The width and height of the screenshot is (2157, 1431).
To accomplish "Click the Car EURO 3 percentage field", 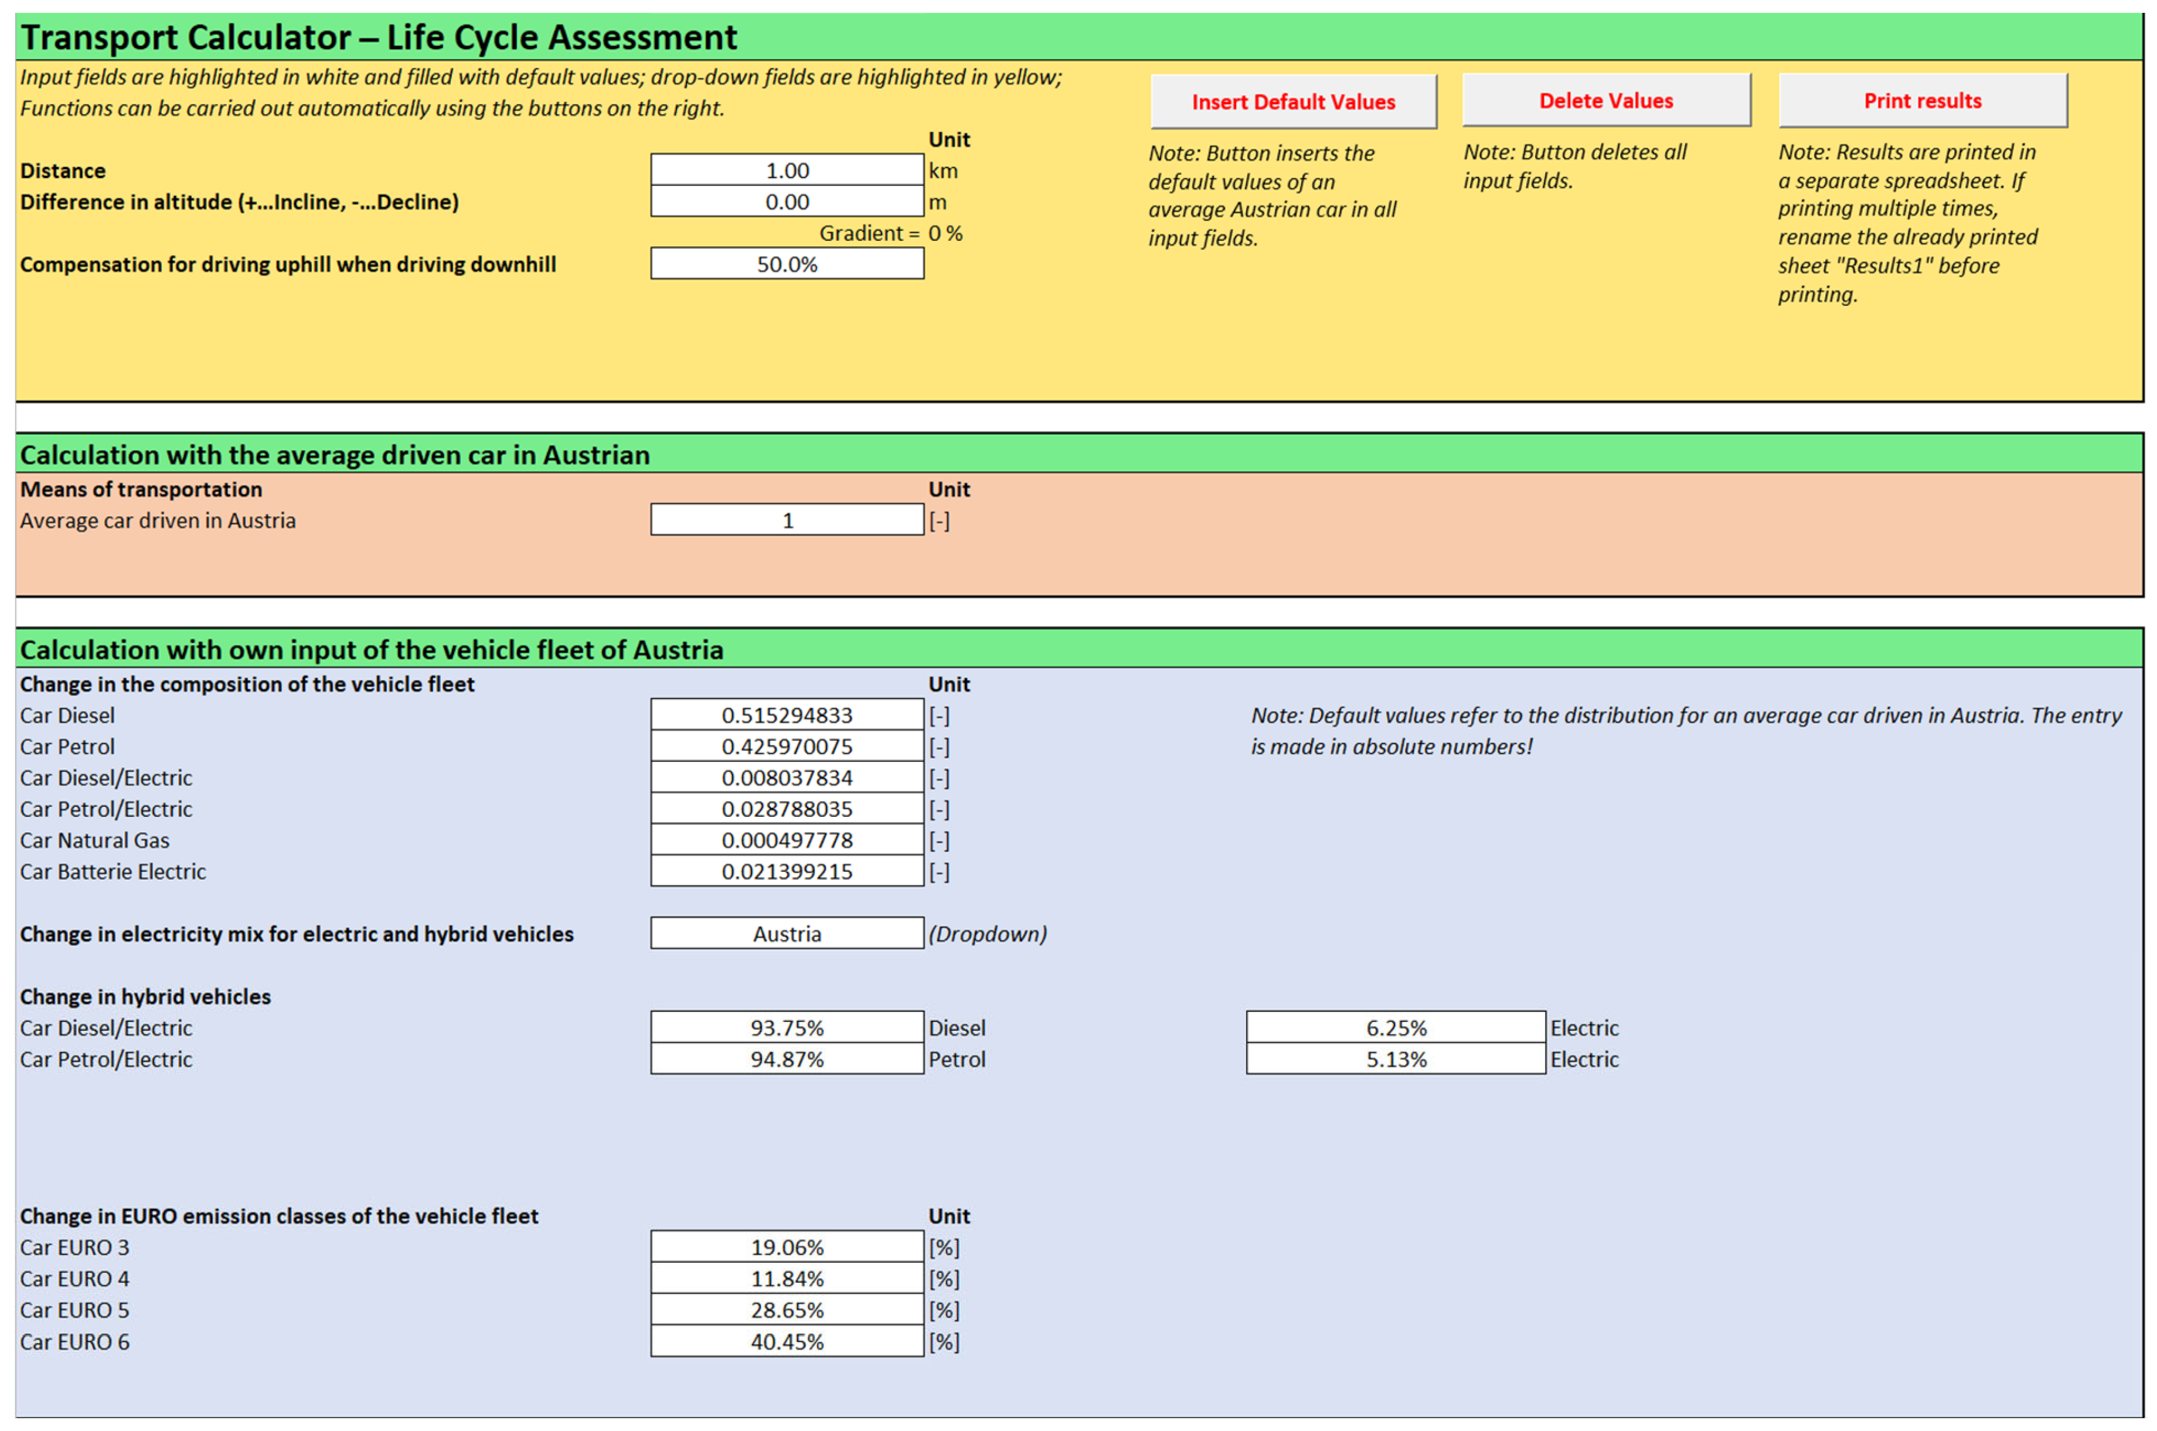I will click(786, 1246).
